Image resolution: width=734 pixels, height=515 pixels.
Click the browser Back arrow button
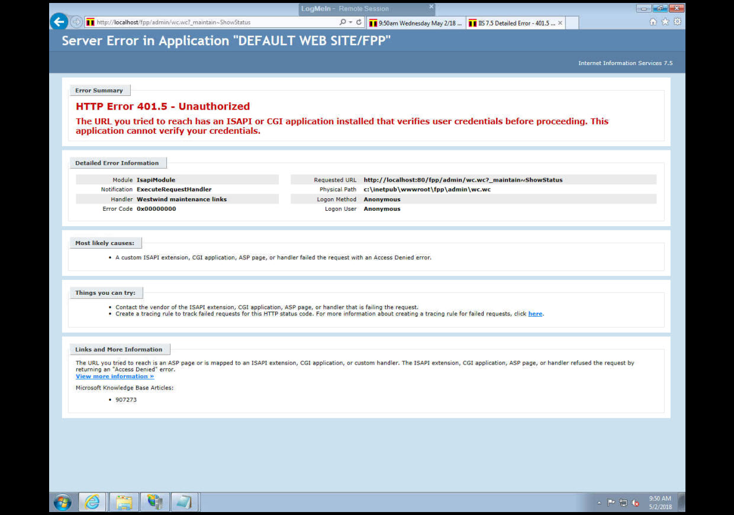[x=59, y=22]
